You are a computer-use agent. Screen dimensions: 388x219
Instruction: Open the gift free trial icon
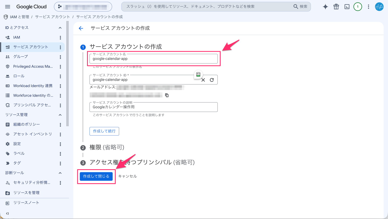336,7
